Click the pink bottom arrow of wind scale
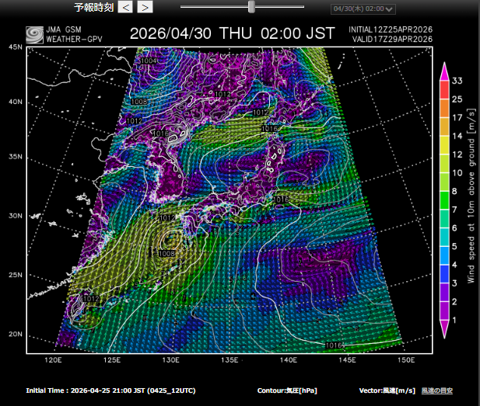Screen dimensions: 480x406 coord(444,331)
